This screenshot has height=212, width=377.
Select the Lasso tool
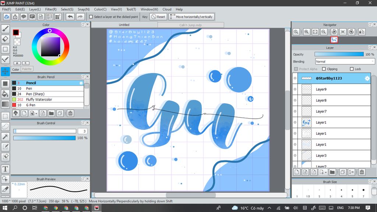coord(5,127)
